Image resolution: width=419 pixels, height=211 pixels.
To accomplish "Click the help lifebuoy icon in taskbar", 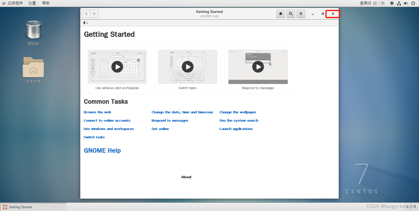I will (5, 207).
